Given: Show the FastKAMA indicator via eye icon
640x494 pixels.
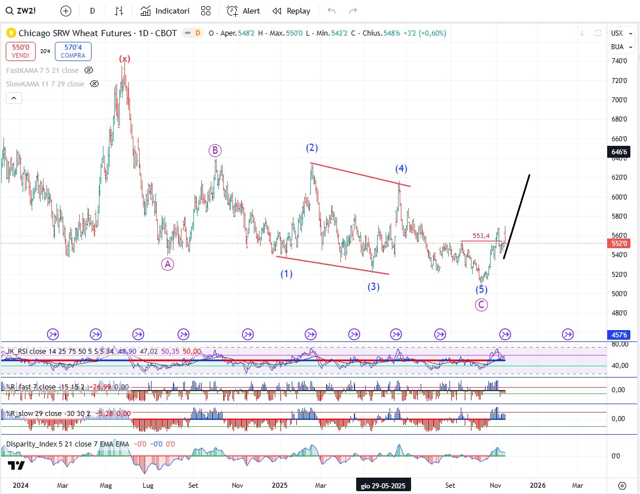Looking at the screenshot, I should tap(89, 70).
